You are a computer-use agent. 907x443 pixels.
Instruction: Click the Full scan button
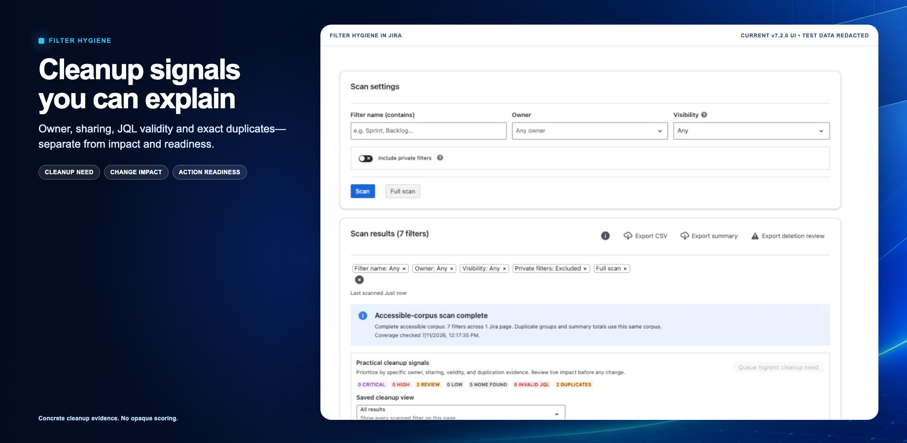coord(403,191)
